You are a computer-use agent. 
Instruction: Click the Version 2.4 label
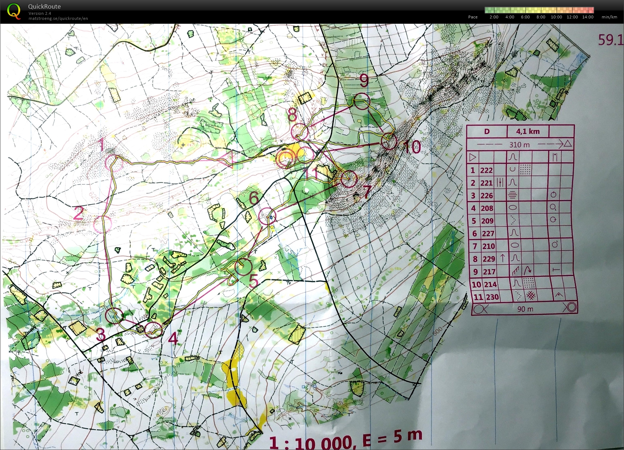click(x=40, y=13)
